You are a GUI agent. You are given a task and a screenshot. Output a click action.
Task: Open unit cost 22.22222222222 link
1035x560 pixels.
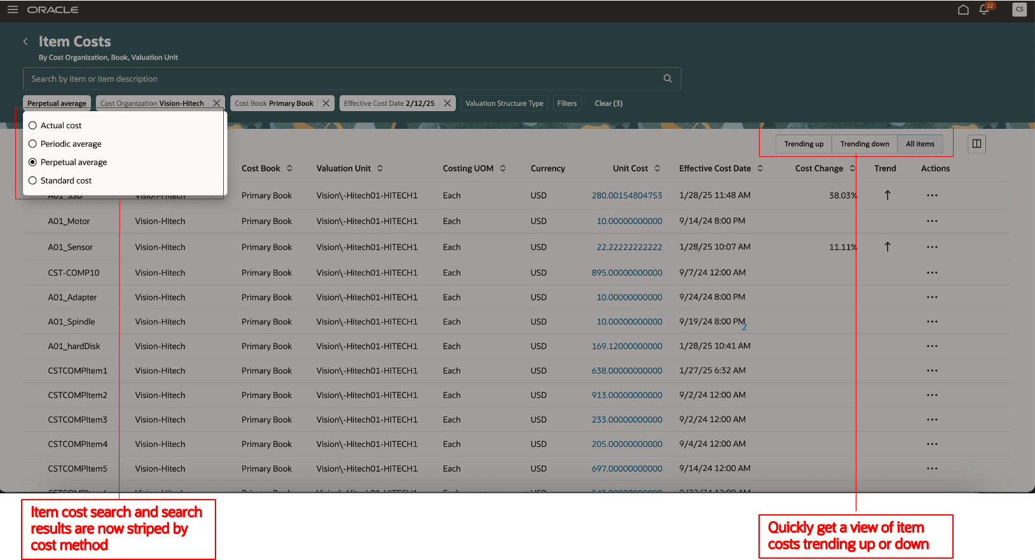(x=629, y=247)
